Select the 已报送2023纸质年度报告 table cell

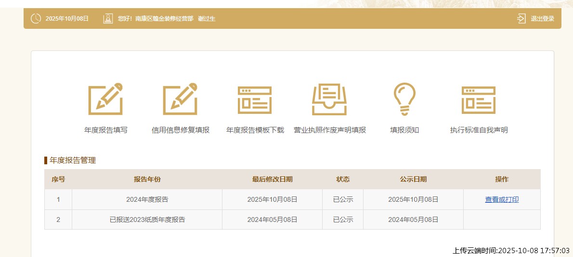pos(147,220)
